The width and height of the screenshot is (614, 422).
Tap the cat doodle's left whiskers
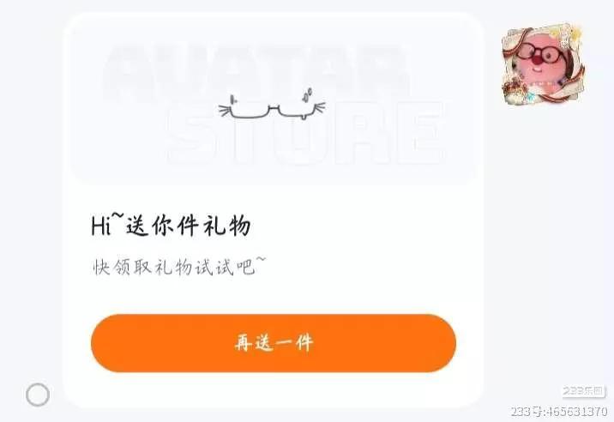click(225, 111)
